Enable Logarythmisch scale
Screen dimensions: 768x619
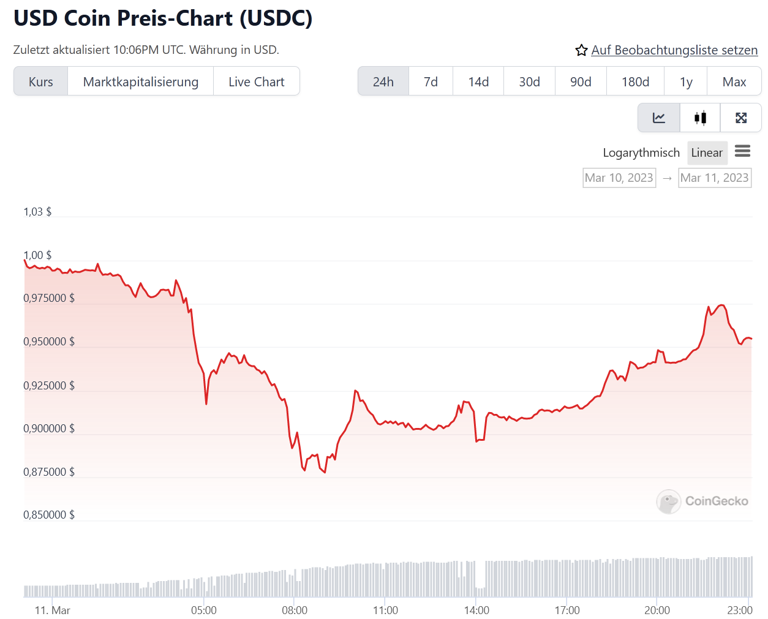click(x=641, y=152)
